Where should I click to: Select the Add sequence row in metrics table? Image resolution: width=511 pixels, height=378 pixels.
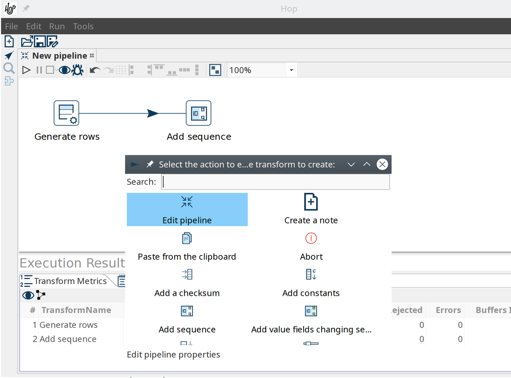pyautogui.click(x=68, y=339)
